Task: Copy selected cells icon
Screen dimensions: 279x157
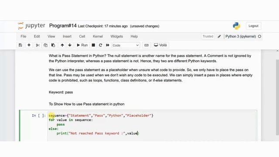Action: point(45,45)
